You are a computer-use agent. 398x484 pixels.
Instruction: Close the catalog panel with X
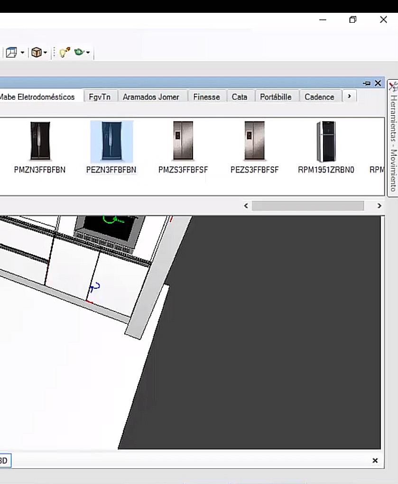(378, 83)
